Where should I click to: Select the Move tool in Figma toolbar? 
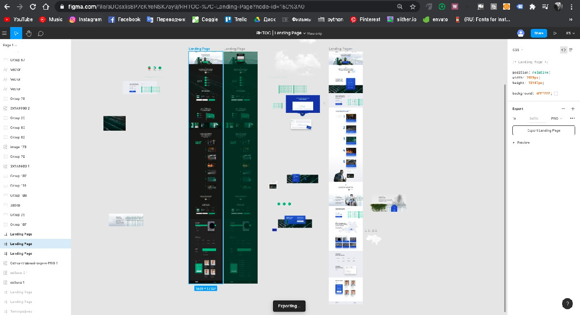click(x=16, y=33)
